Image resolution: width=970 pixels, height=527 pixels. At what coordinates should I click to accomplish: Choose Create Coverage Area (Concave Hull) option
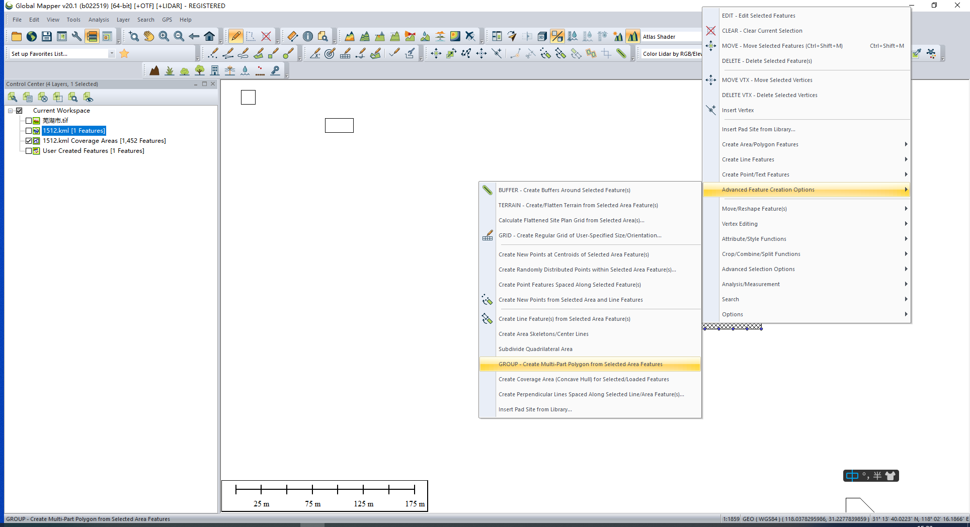[x=590, y=379]
